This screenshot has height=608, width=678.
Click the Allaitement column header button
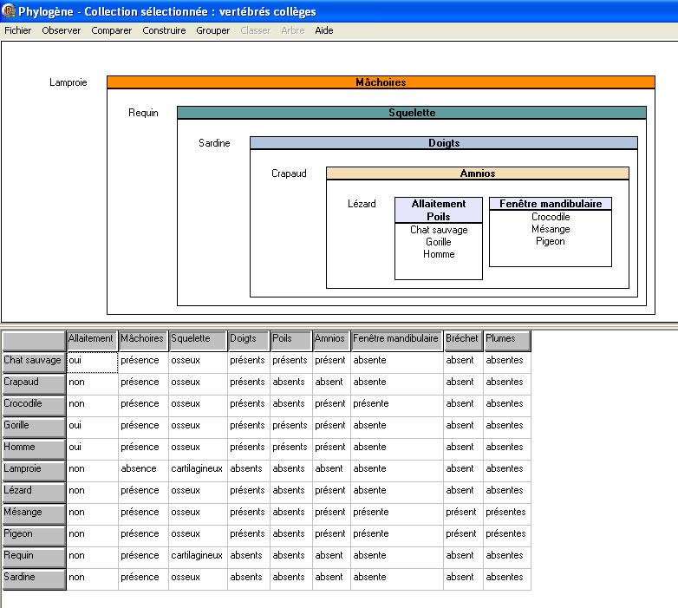point(91,339)
